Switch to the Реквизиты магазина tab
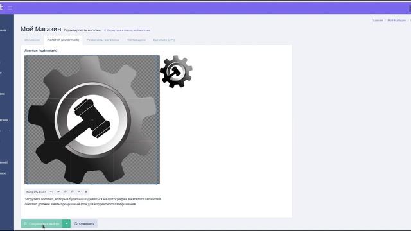The width and height of the screenshot is (411, 231). (x=103, y=40)
